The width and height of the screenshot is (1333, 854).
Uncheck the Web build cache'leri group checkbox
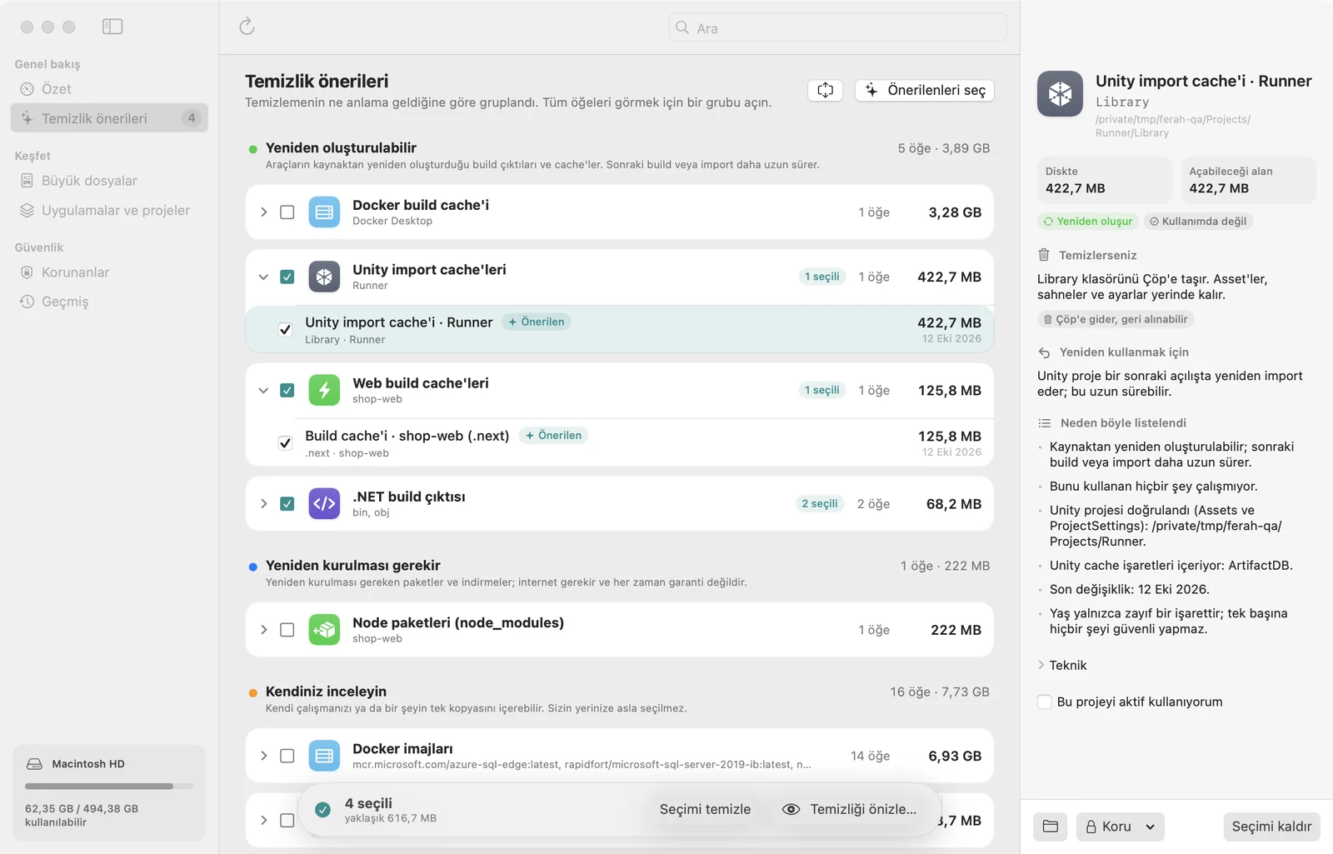[287, 390]
